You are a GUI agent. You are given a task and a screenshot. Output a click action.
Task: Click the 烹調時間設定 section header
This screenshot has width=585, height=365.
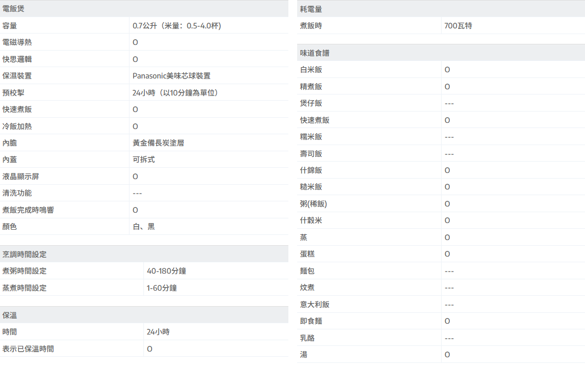click(x=24, y=254)
